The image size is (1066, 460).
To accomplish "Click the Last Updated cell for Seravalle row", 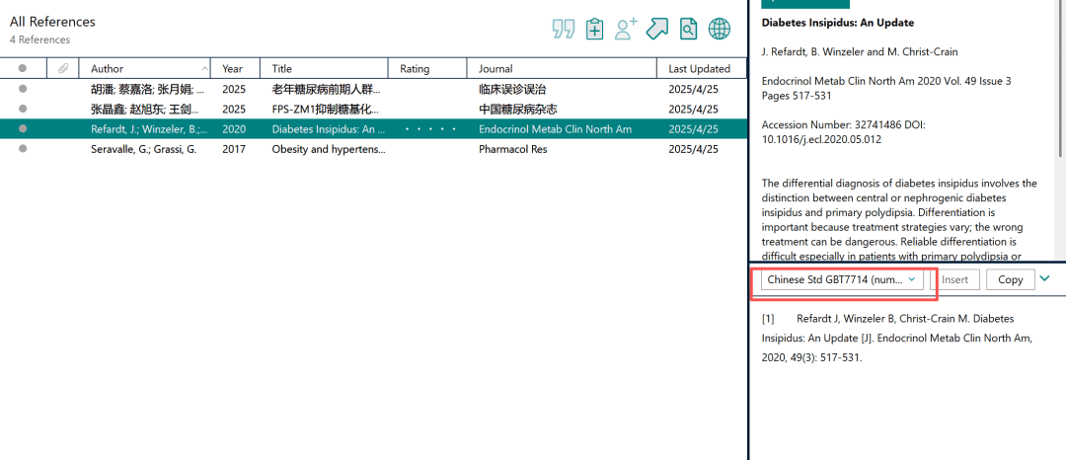I will pyautogui.click(x=694, y=149).
